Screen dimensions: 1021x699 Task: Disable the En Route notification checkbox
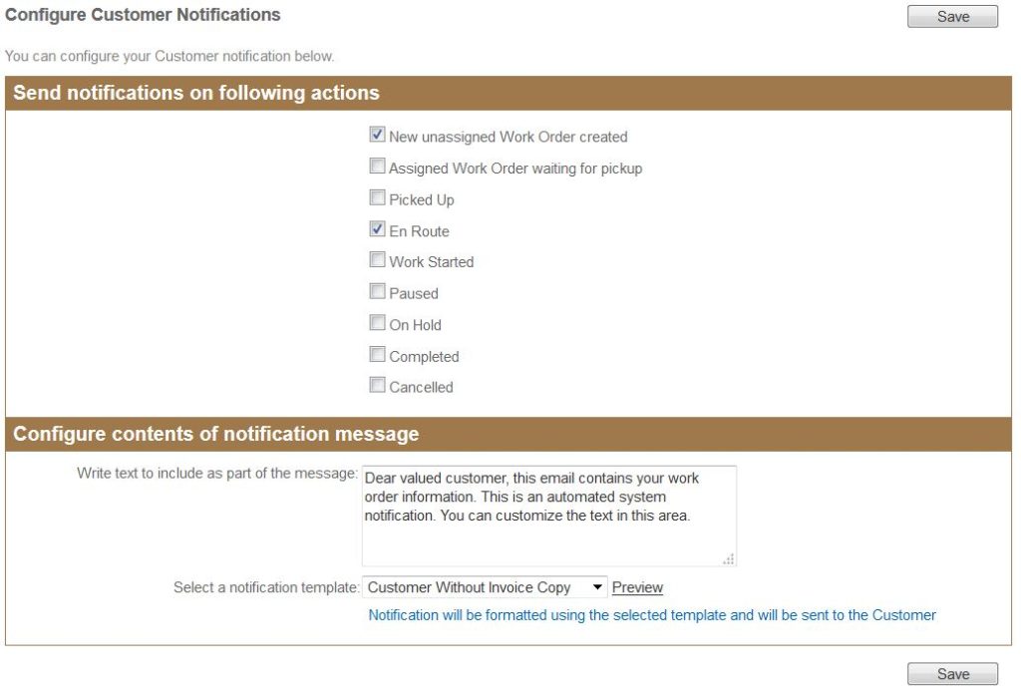(377, 230)
